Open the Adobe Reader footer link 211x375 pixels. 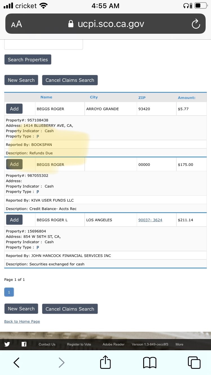pyautogui.click(x=114, y=344)
